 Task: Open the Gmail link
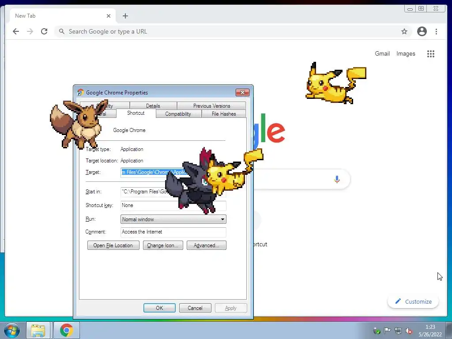tap(382, 53)
